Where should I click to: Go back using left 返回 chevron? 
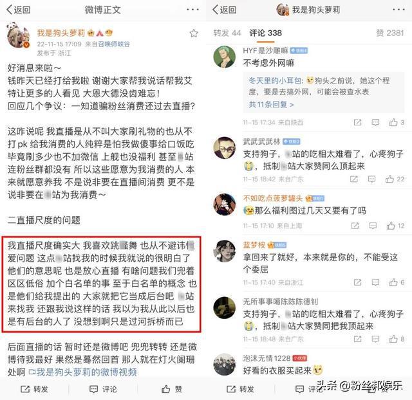click(x=19, y=10)
